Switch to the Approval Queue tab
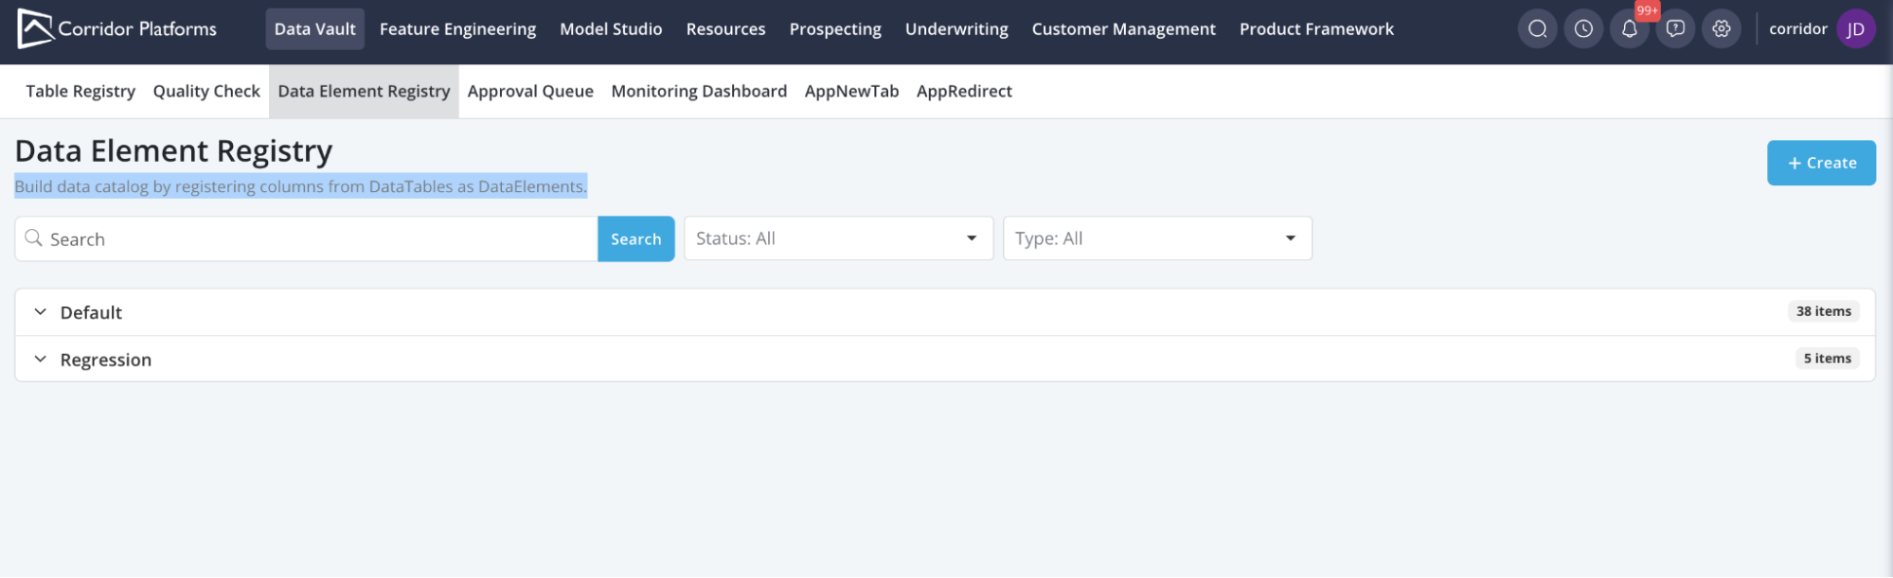The width and height of the screenshot is (1893, 578). tap(530, 92)
